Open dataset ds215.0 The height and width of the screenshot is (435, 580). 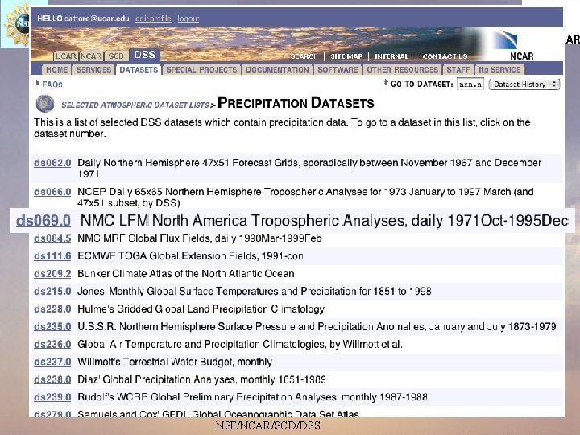(52, 291)
